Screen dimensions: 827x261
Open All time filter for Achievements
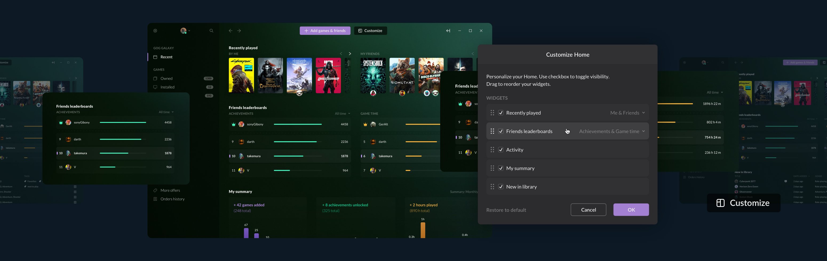point(342,113)
